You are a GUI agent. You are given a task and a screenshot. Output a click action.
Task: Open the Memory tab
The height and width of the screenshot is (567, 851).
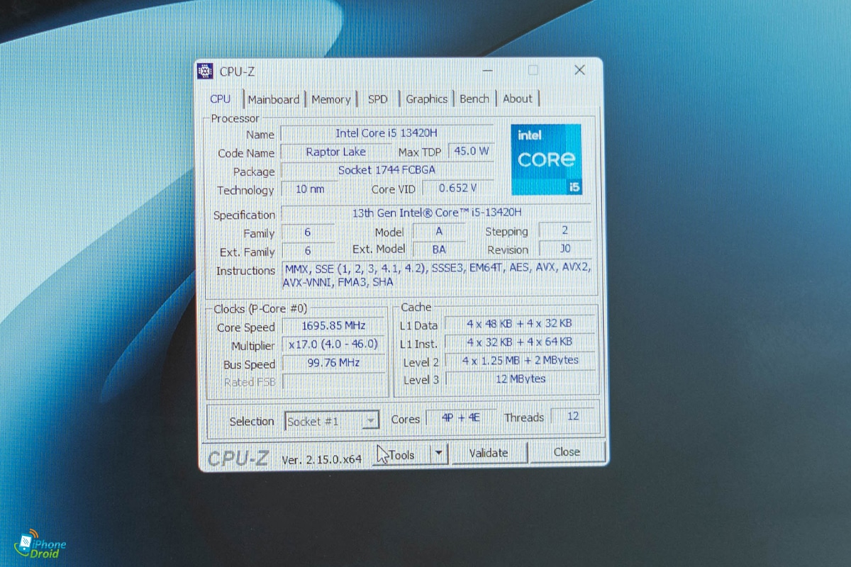331,99
